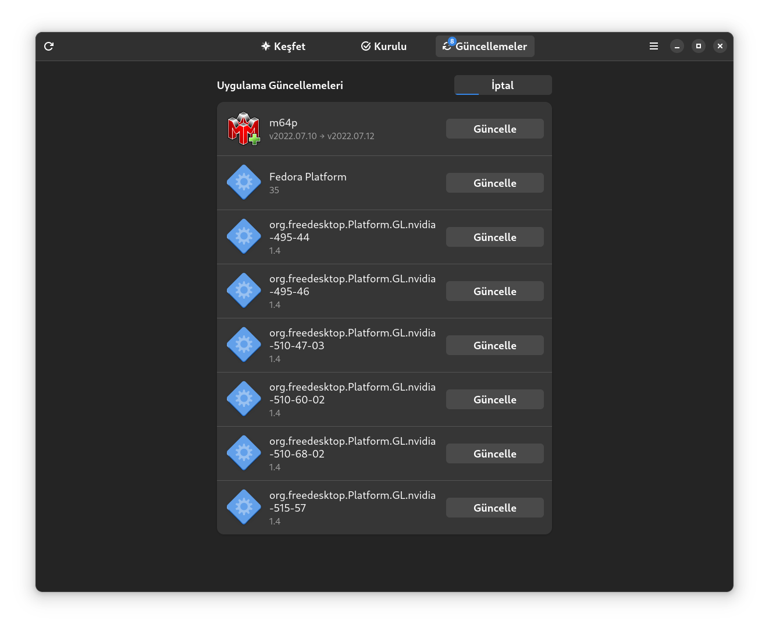The height and width of the screenshot is (631, 769).
Task: Click version 1.4 under nvidia-510-47-03
Action: tap(275, 359)
